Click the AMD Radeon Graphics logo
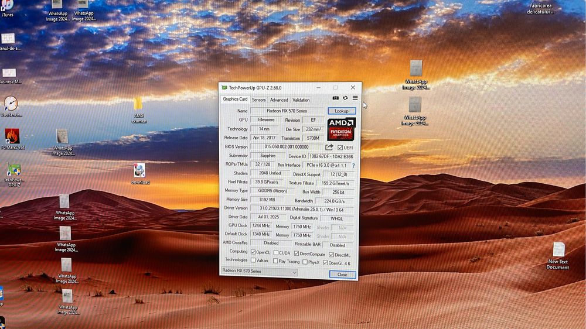Viewport: 586px width, 329px height. [341, 129]
